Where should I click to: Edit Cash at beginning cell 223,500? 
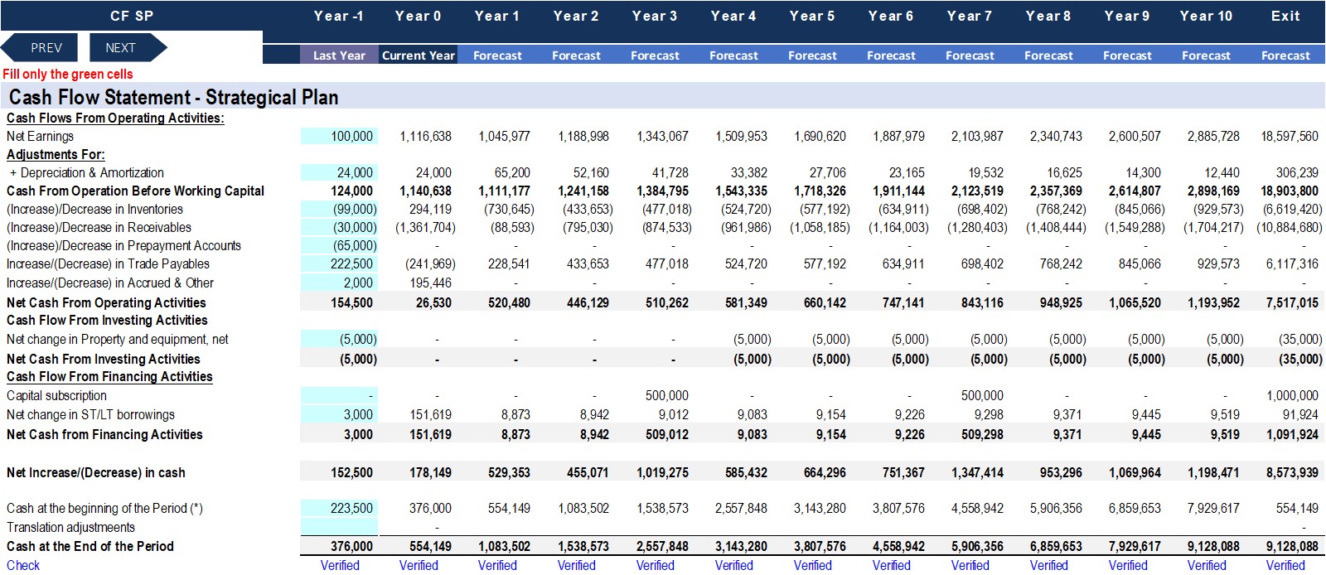tap(339, 508)
